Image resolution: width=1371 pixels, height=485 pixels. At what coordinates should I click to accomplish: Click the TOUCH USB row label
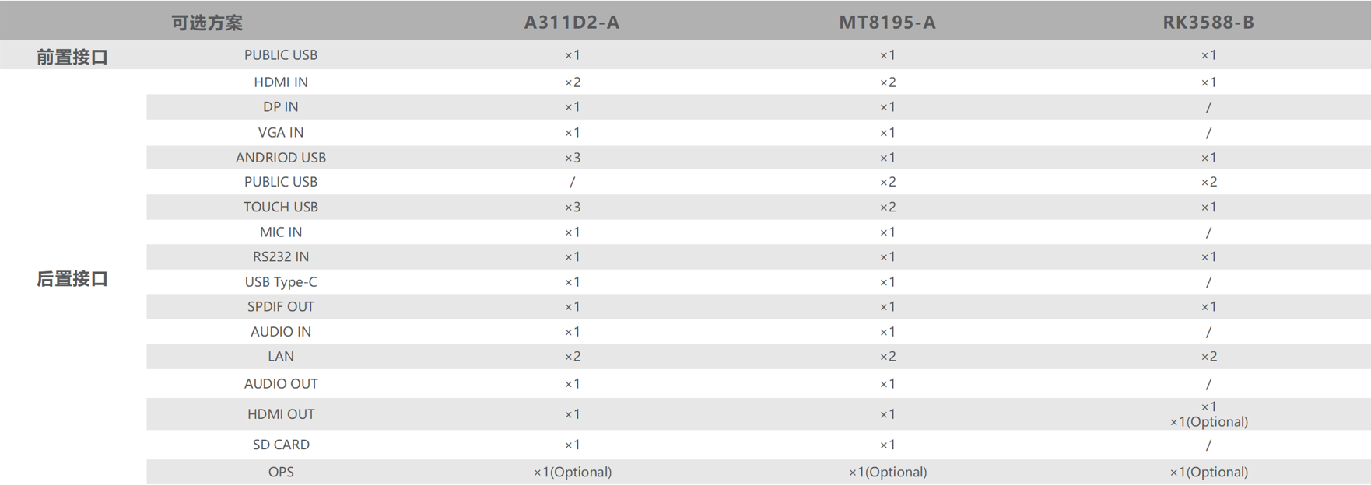[281, 208]
